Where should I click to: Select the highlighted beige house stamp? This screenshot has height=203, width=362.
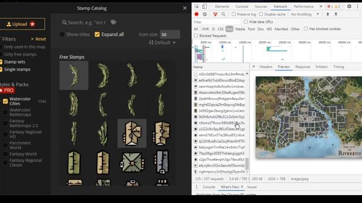[x=132, y=133]
